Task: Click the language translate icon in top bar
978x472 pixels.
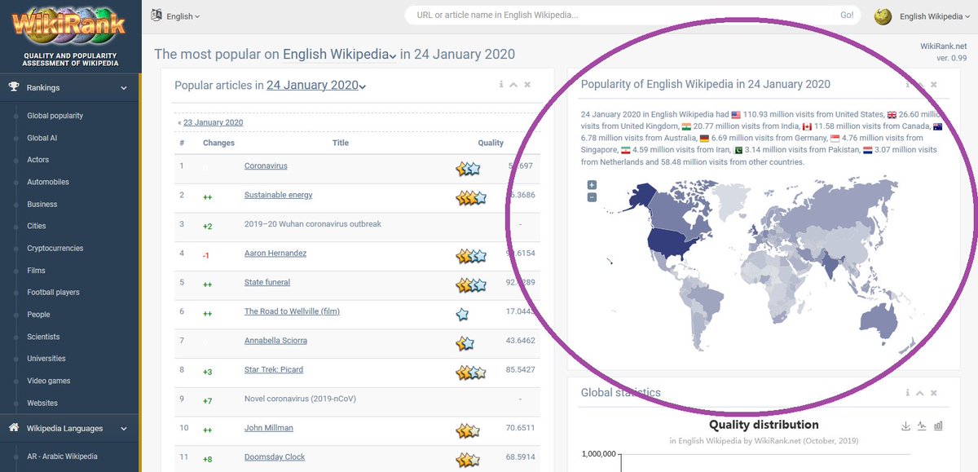Action: point(156,15)
